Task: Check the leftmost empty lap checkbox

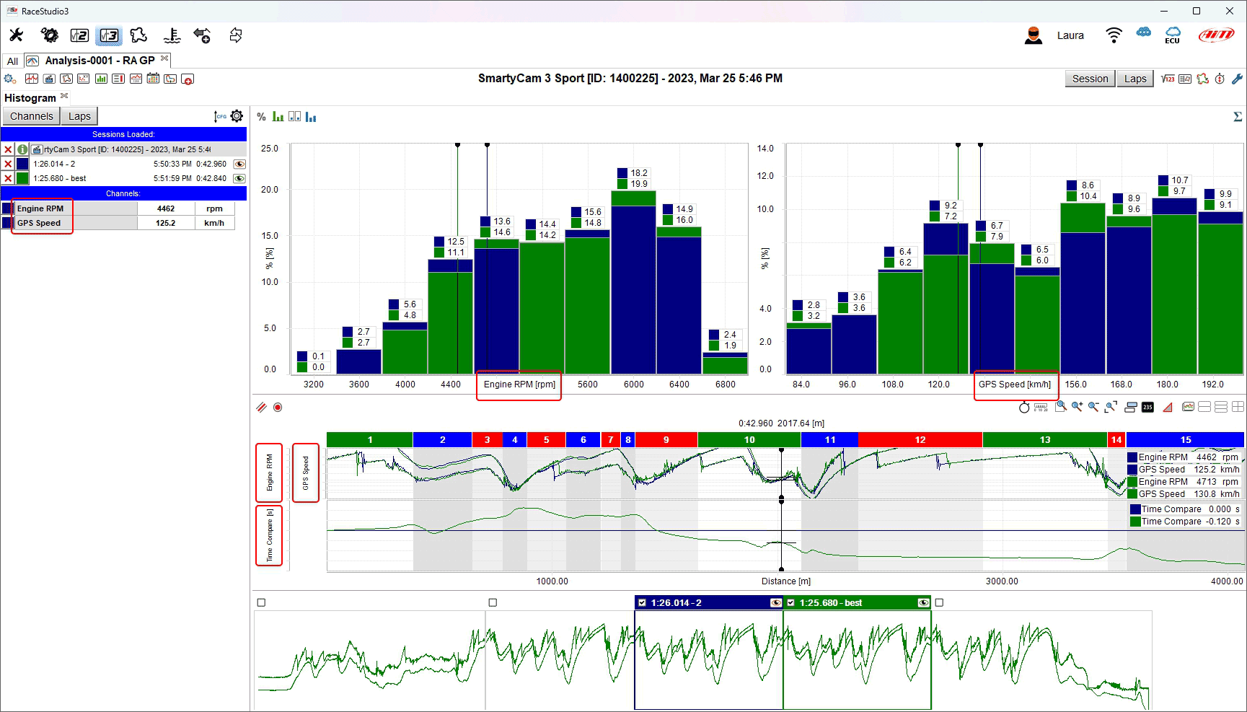Action: (261, 602)
